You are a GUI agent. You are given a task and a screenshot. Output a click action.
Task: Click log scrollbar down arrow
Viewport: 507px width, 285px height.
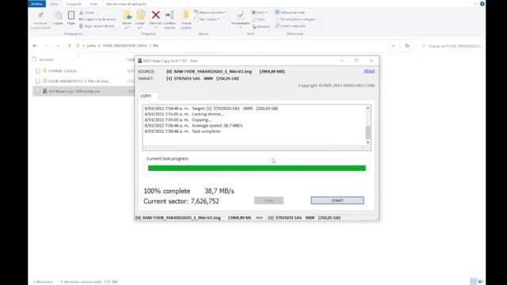point(368,142)
